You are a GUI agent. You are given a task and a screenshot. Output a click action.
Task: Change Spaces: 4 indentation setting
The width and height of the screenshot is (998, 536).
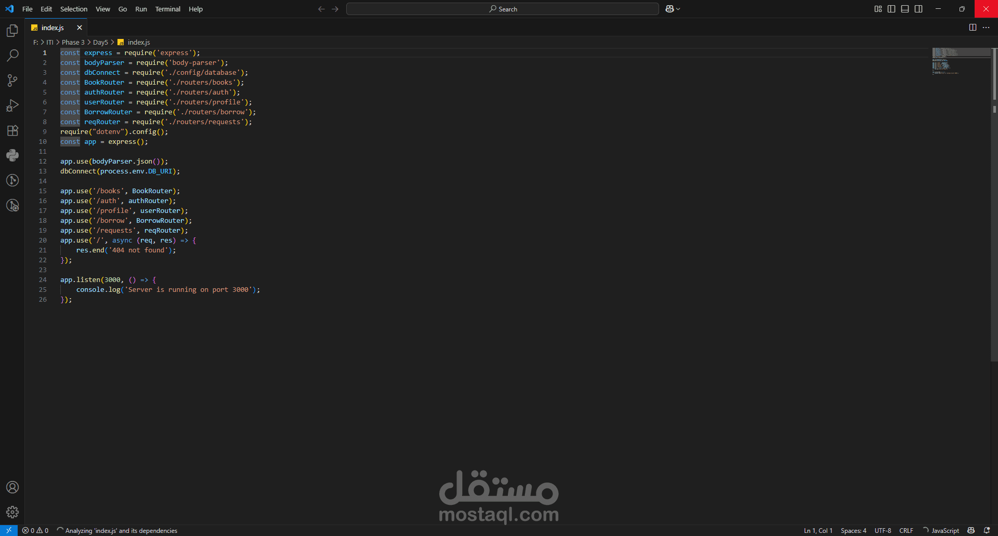coord(853,530)
